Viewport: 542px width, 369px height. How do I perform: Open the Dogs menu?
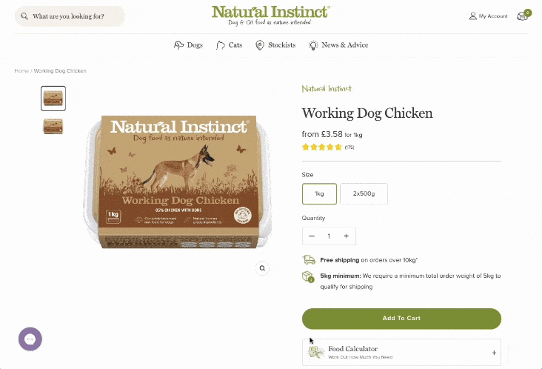(x=188, y=45)
